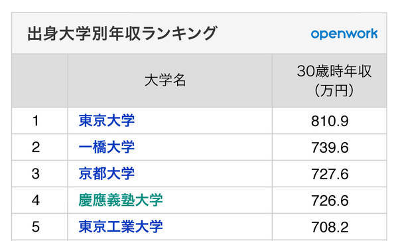
Task: Open the 東京大学 link
Action: [107, 121]
